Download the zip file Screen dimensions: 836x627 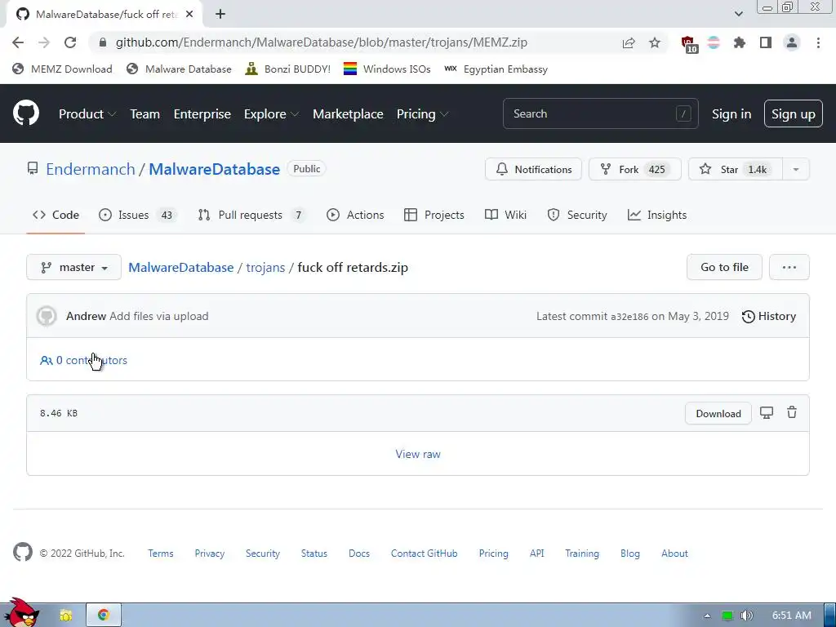[718, 413]
